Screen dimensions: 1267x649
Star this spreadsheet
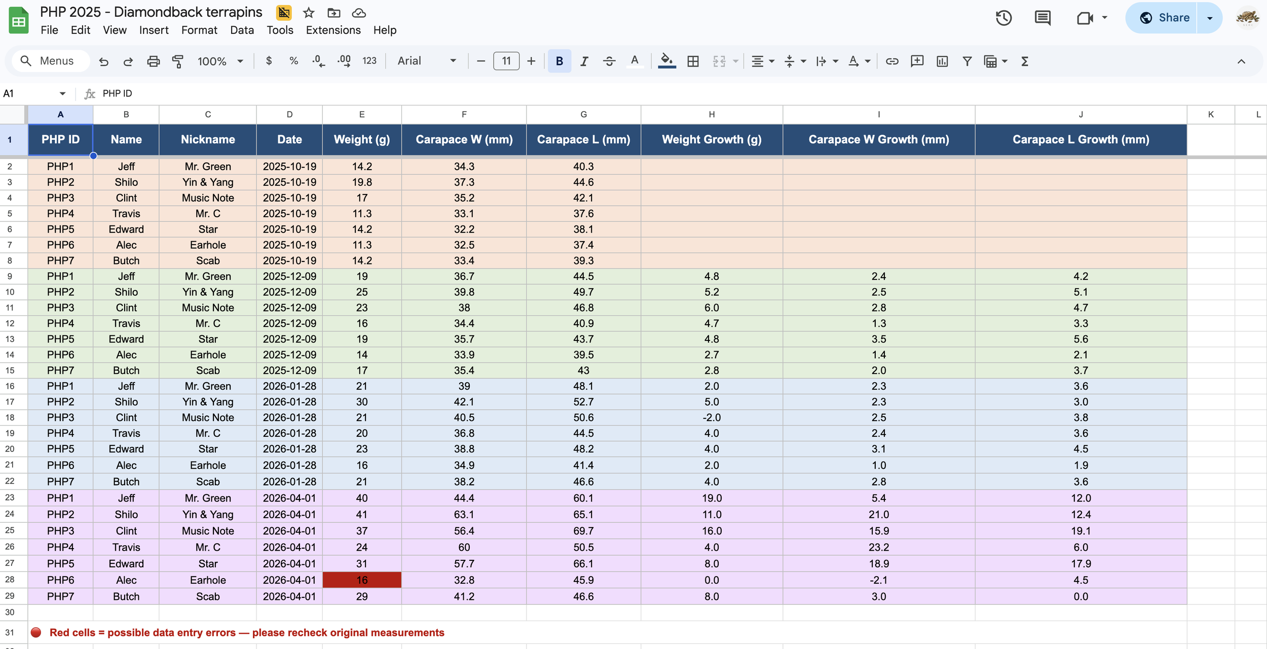pyautogui.click(x=309, y=13)
